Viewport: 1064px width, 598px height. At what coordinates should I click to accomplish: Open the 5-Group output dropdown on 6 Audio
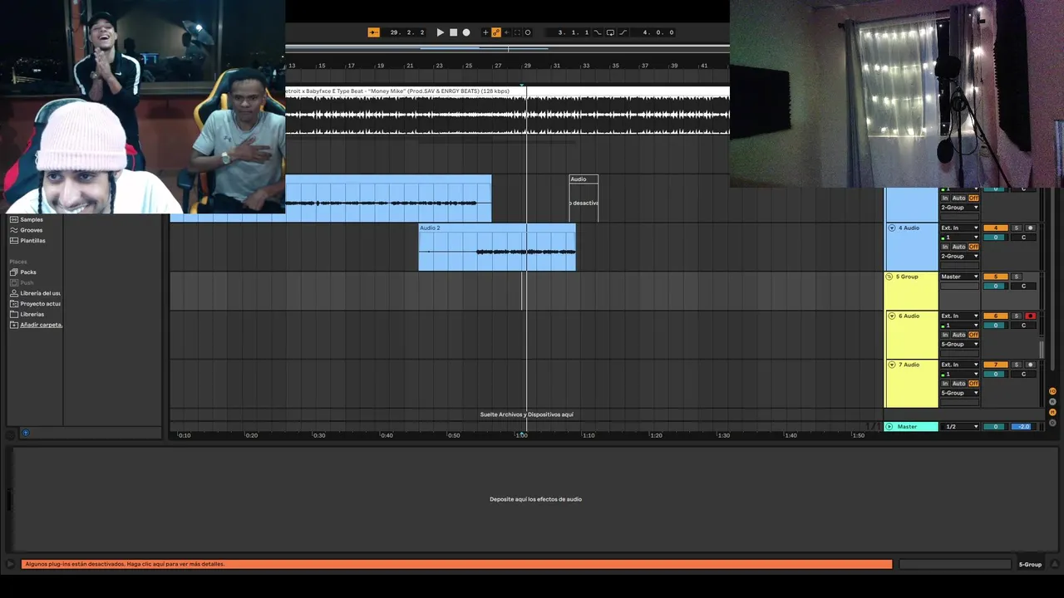coord(960,344)
